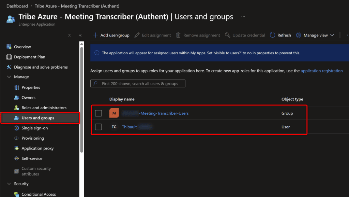Click the Owners people icon
Viewport: 349px width, 197px height.
point(16,98)
